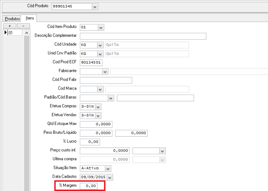Switch to the Produtos tab

click(x=12, y=19)
